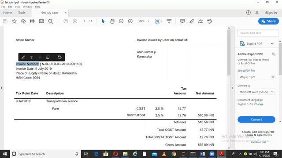Open the Help menu
The image size is (282, 158).
pos(37,7)
